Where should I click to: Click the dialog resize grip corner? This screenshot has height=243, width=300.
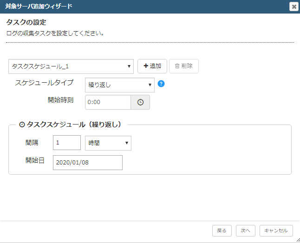298,240
